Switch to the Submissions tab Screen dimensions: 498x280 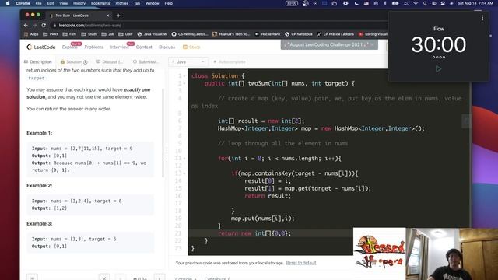146,62
